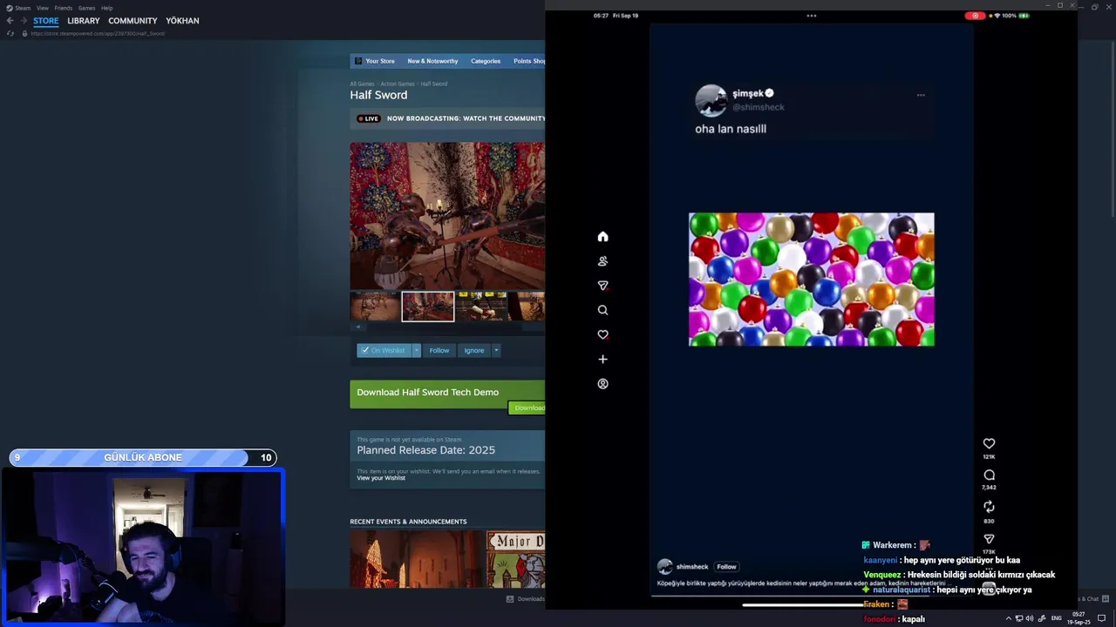Share the video via paper-plane 173K icon
This screenshot has width=1116, height=627.
989,539
